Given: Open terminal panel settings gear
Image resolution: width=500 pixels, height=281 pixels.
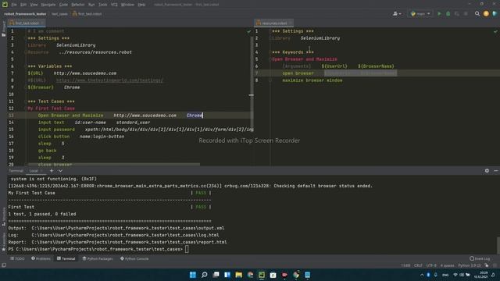Looking at the screenshot, I should pos(487,171).
